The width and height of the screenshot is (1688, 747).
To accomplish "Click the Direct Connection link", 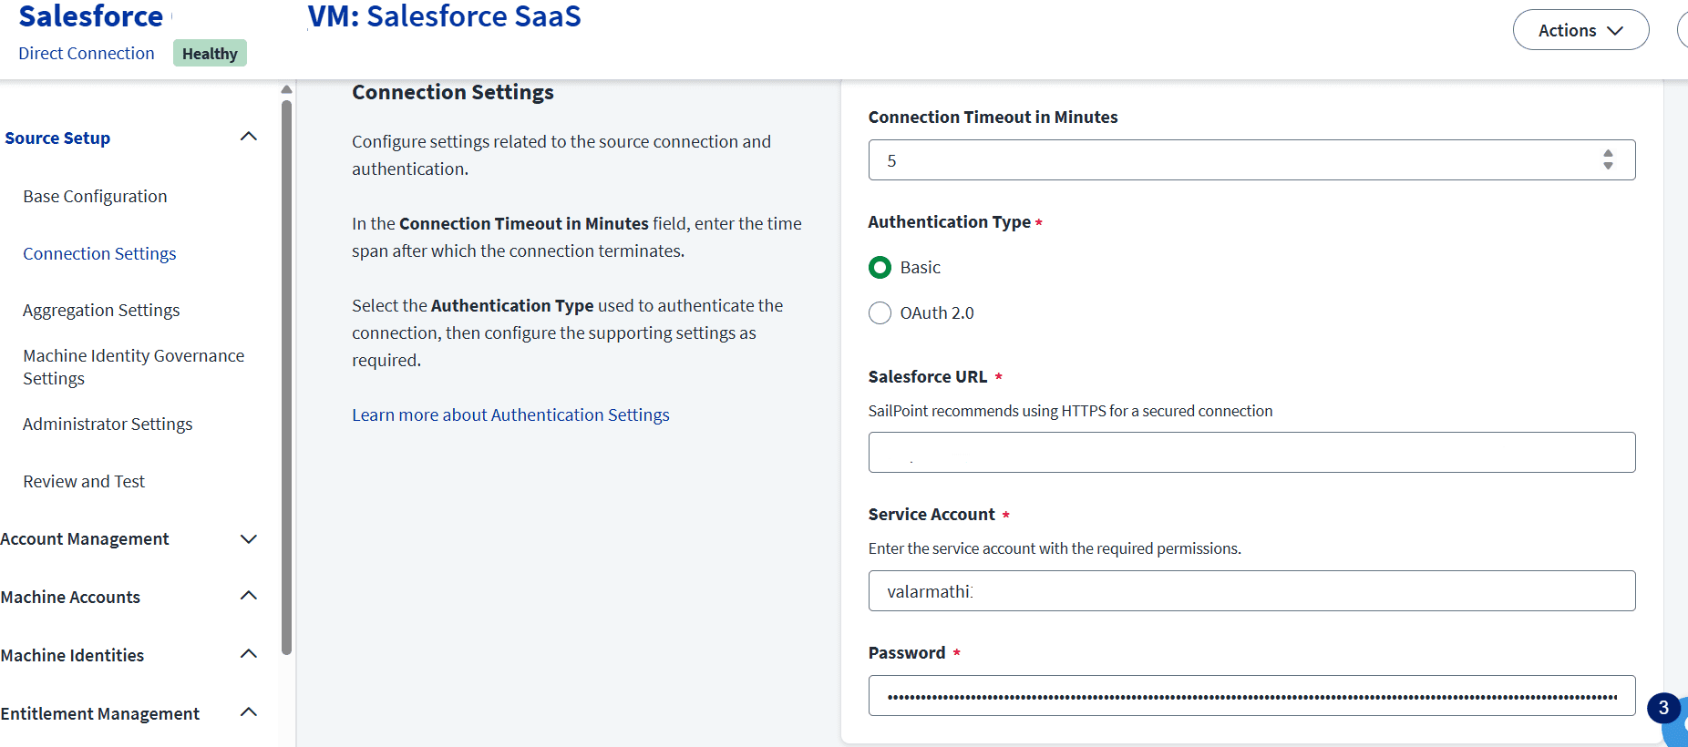I will [87, 53].
